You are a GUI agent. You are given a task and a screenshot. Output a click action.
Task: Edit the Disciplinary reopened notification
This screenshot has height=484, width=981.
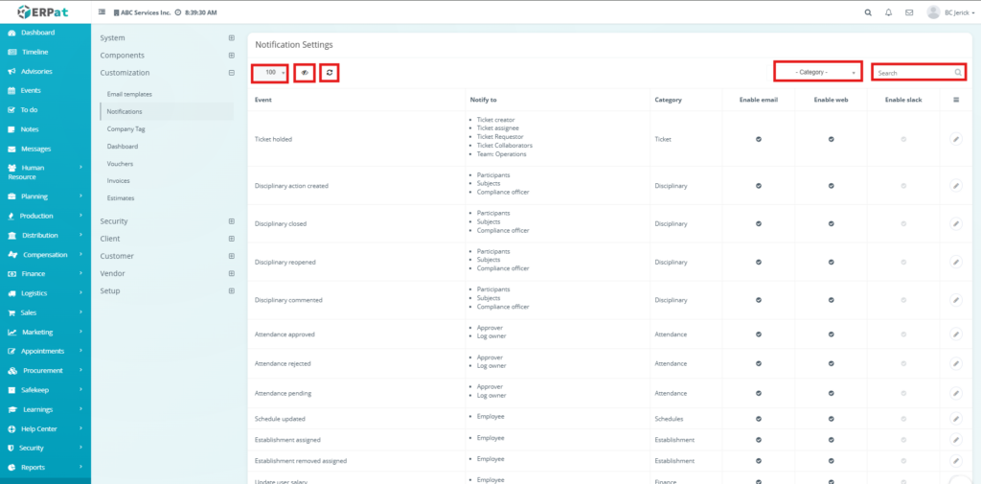(956, 262)
